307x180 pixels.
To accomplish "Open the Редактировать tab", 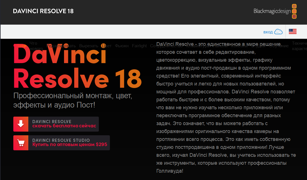I will coord(61,46).
